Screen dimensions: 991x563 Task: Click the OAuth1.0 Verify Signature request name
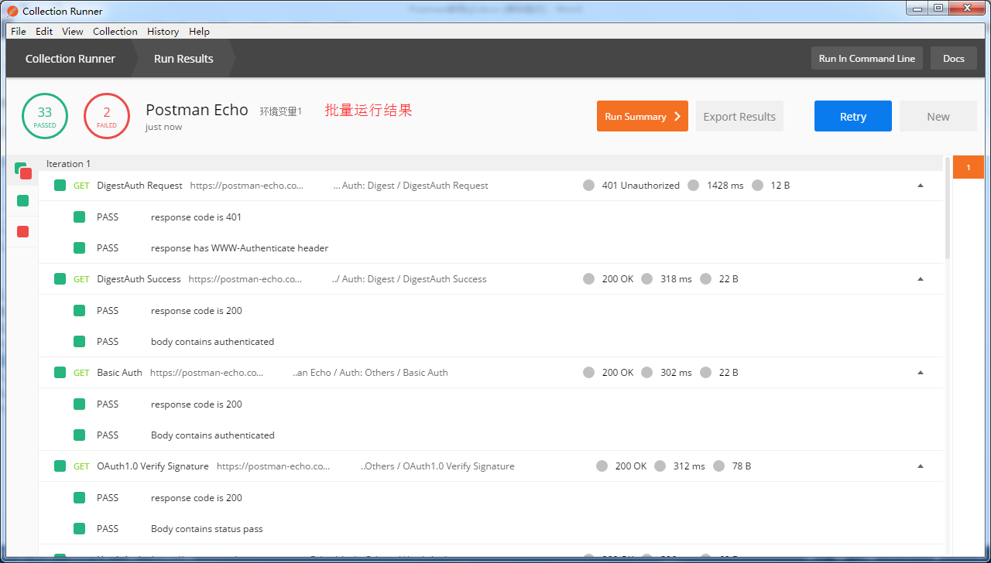(153, 466)
